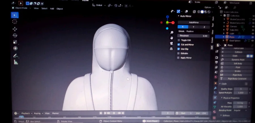This screenshot has width=255, height=123.
Task: Open the World properties tab icon
Action: pos(216,77)
